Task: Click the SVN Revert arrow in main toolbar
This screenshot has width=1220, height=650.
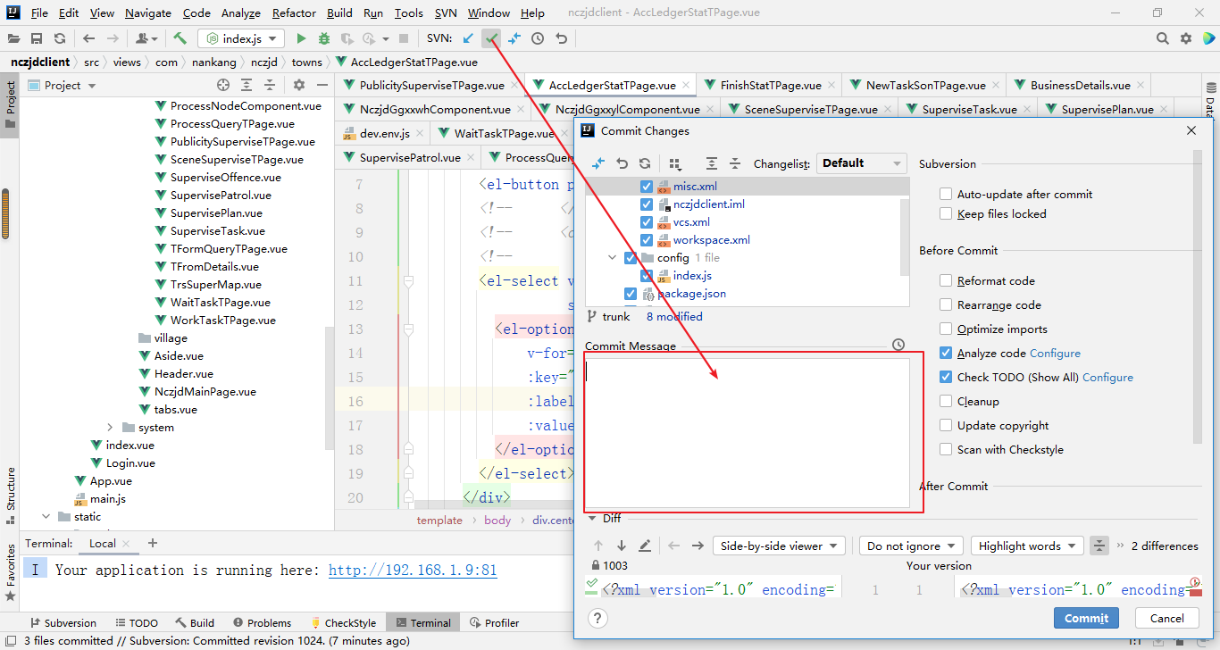Action: click(561, 38)
